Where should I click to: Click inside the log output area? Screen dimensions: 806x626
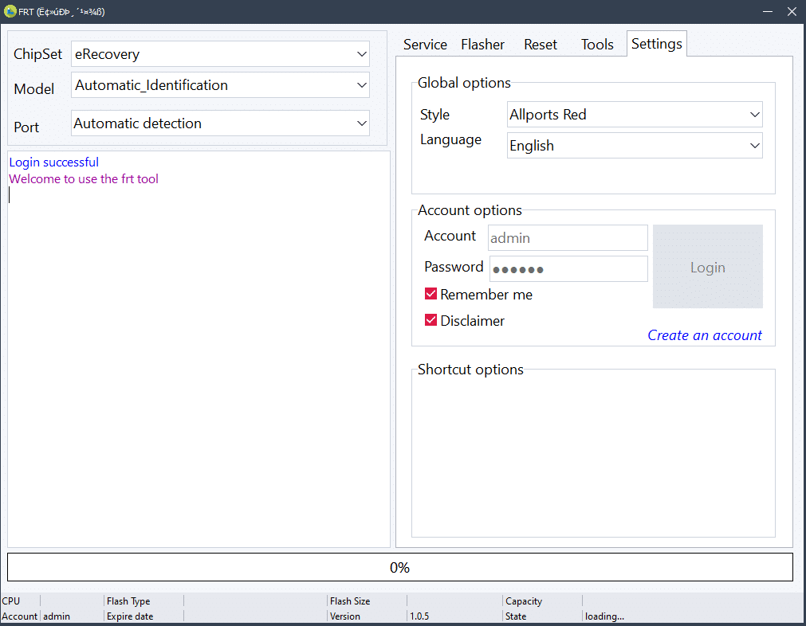pyautogui.click(x=199, y=349)
